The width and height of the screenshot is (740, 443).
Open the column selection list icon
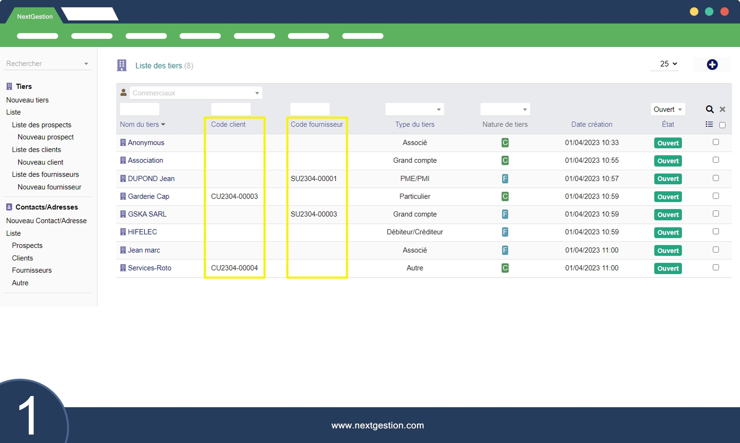(709, 124)
